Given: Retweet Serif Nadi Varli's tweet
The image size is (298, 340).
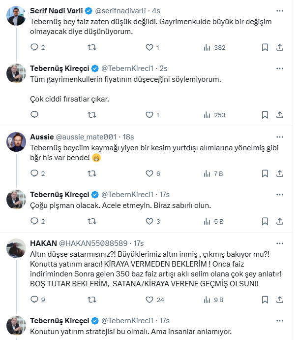Looking at the screenshot, I should pyautogui.click(x=91, y=47).
